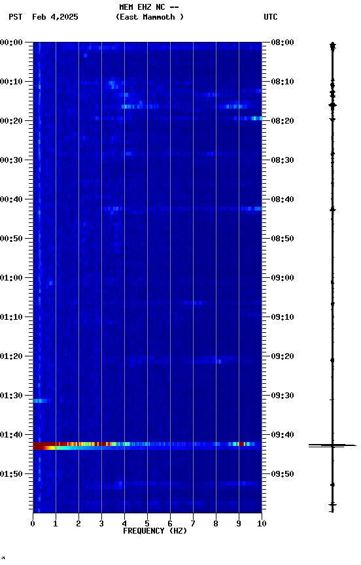
Task: Click the frequency axis tick label 6
Action: (x=170, y=524)
